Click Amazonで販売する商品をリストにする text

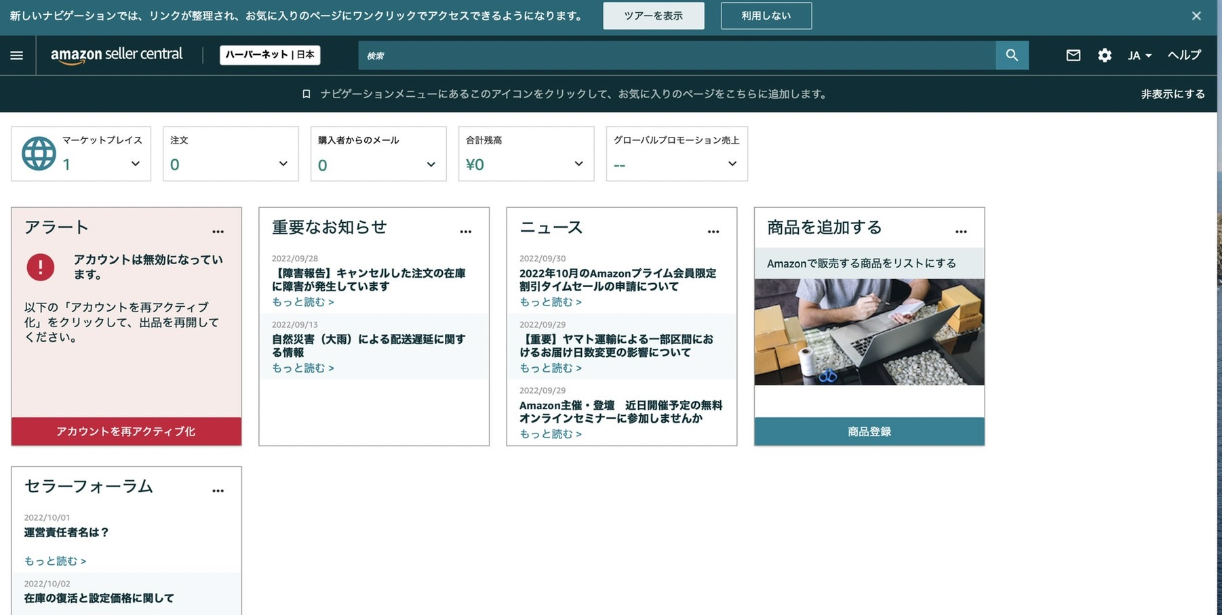(861, 263)
